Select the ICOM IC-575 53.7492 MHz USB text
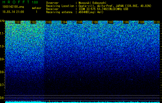The image size is (162, 103). (103, 9)
